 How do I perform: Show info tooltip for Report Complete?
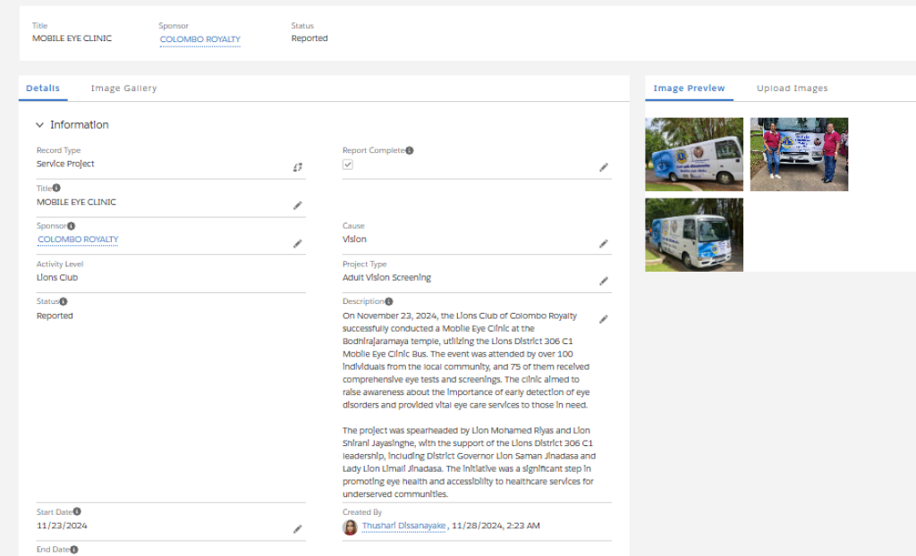[410, 151]
